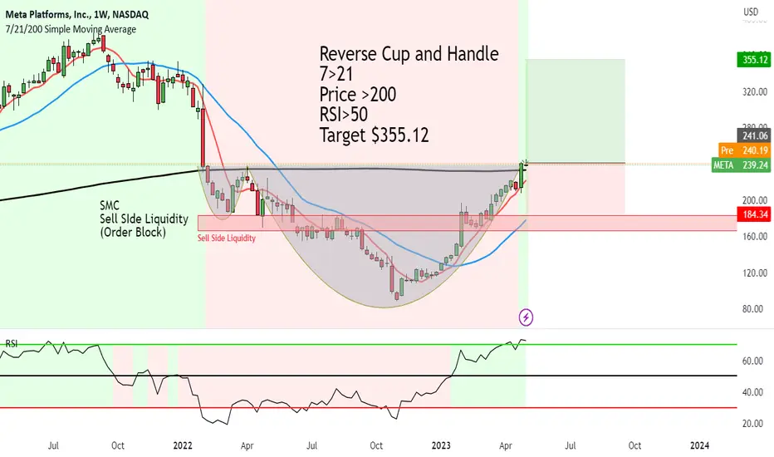Click the Price >200 annotation line

(358, 95)
